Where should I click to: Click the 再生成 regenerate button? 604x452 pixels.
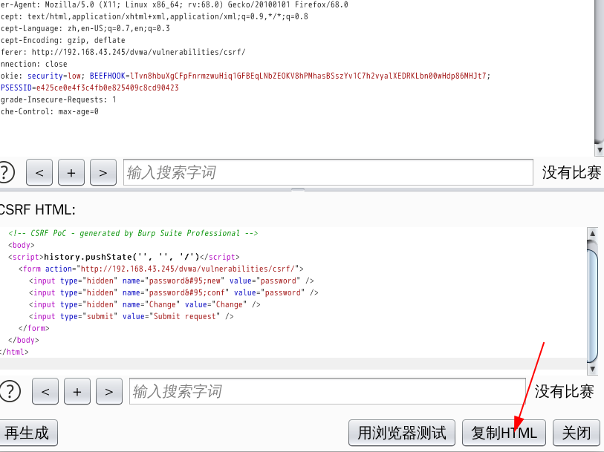tap(27, 433)
